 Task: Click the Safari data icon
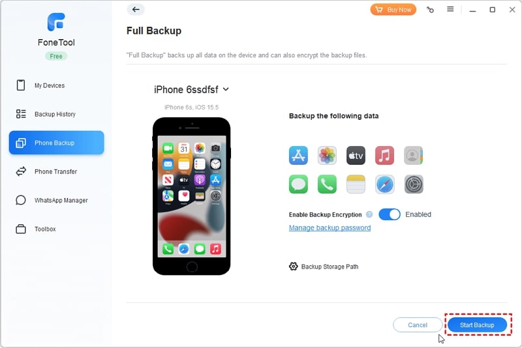[x=384, y=184]
